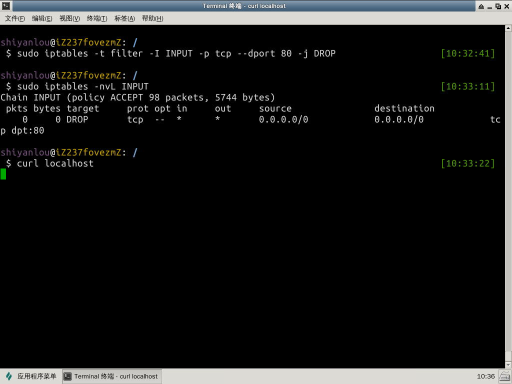Open the 帮助(H) menu
Viewport: 512px width, 384px height.
152,18
